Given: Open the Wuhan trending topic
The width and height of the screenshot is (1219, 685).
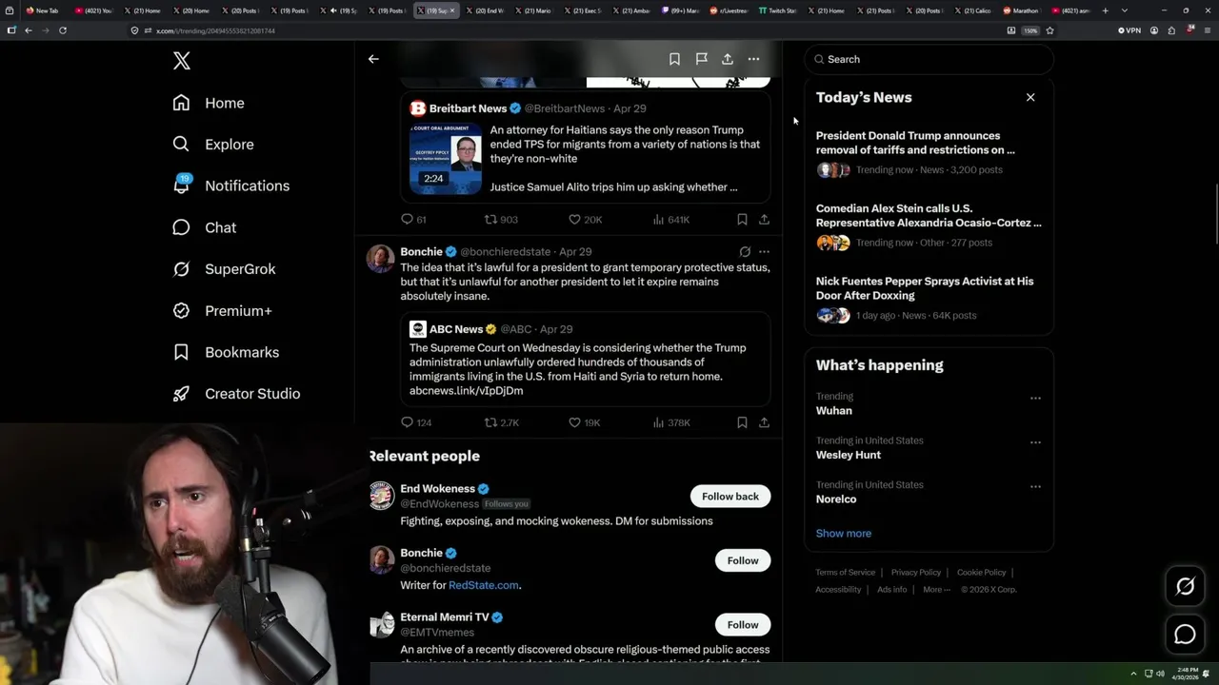Looking at the screenshot, I should tap(834, 411).
